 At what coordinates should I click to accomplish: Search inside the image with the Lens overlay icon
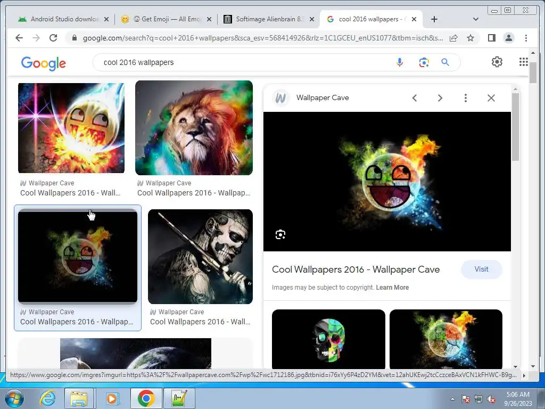(x=280, y=235)
